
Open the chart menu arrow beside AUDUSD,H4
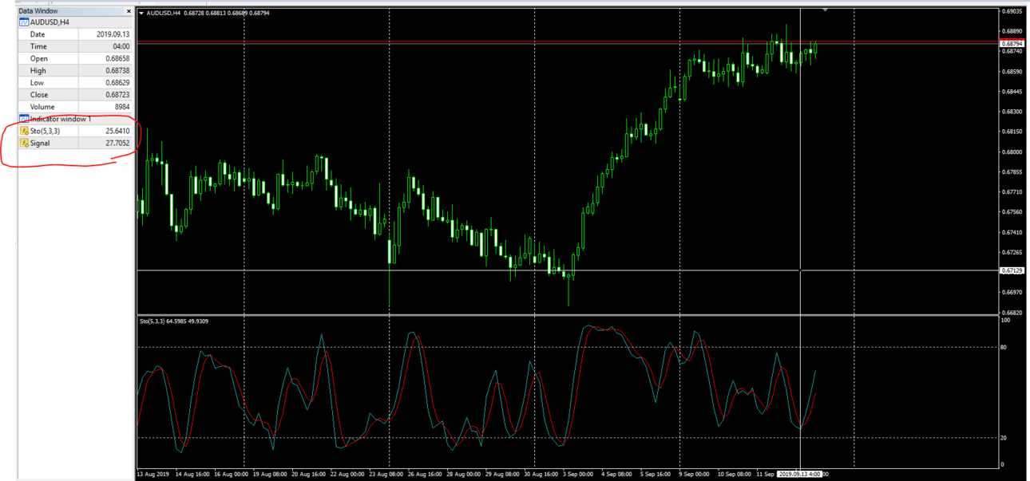click(x=141, y=14)
